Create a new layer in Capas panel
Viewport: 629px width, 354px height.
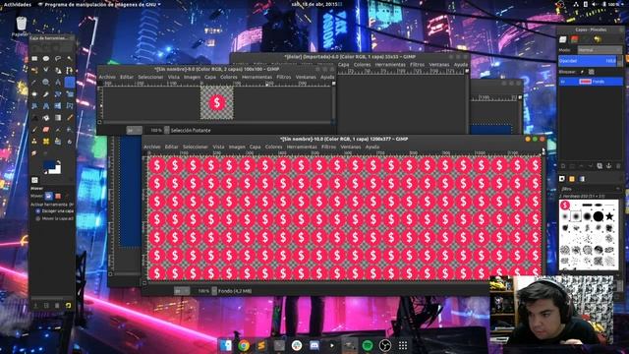563,166
